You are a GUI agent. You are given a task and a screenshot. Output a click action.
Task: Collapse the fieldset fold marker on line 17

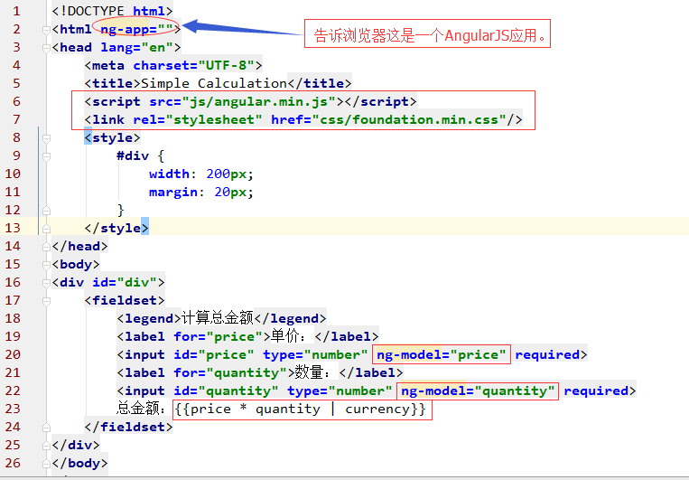[x=46, y=301]
